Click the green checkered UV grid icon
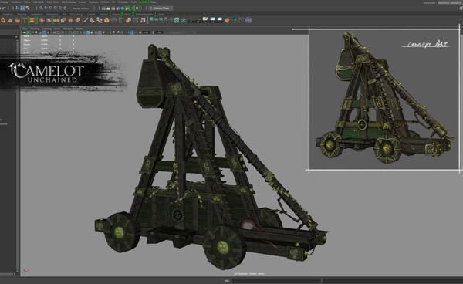463x284 pixels. click(x=176, y=20)
